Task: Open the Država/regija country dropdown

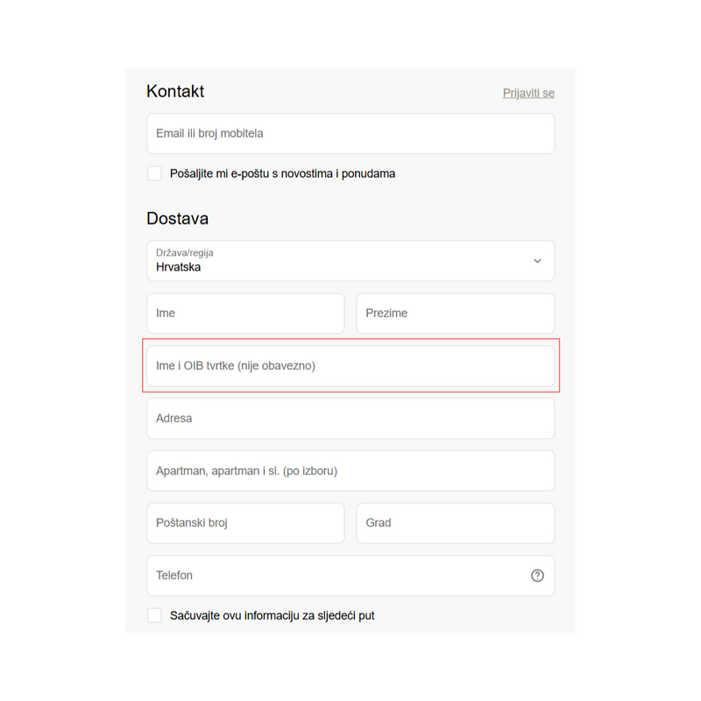Action: [x=350, y=261]
